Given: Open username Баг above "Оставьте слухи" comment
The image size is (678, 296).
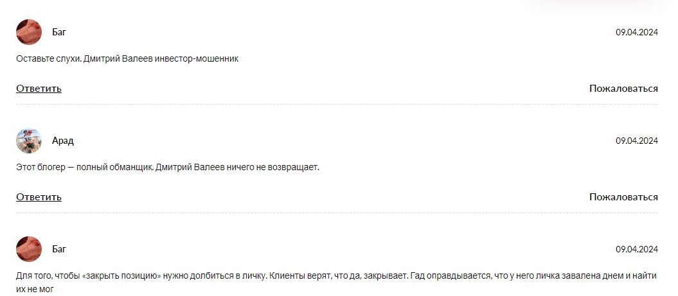Looking at the screenshot, I should [x=59, y=32].
